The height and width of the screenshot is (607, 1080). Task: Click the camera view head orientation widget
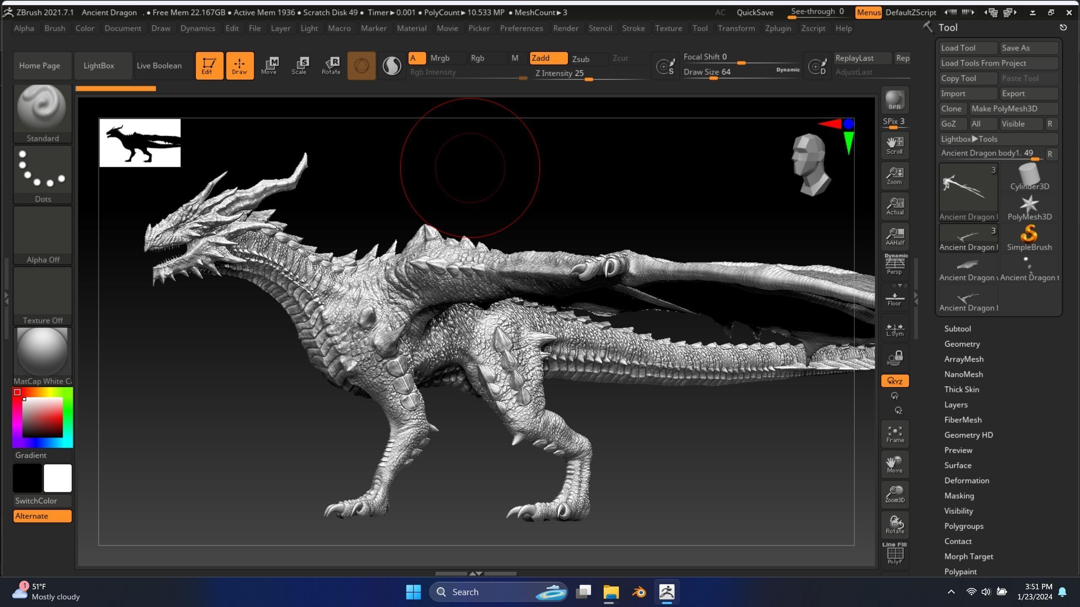[810, 164]
